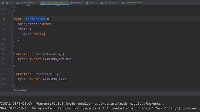This screenshot has height=112, width=200.
Task: Open the PokemonReducer.ts tab
Action: coord(133,3)
